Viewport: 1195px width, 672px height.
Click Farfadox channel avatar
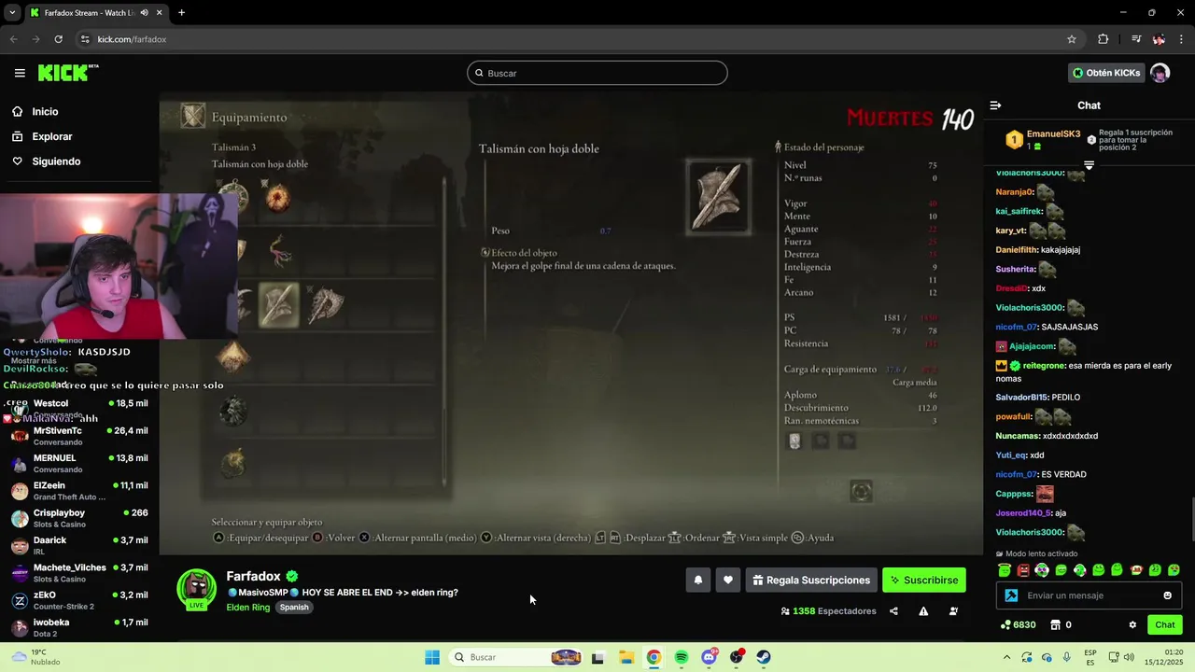point(197,589)
